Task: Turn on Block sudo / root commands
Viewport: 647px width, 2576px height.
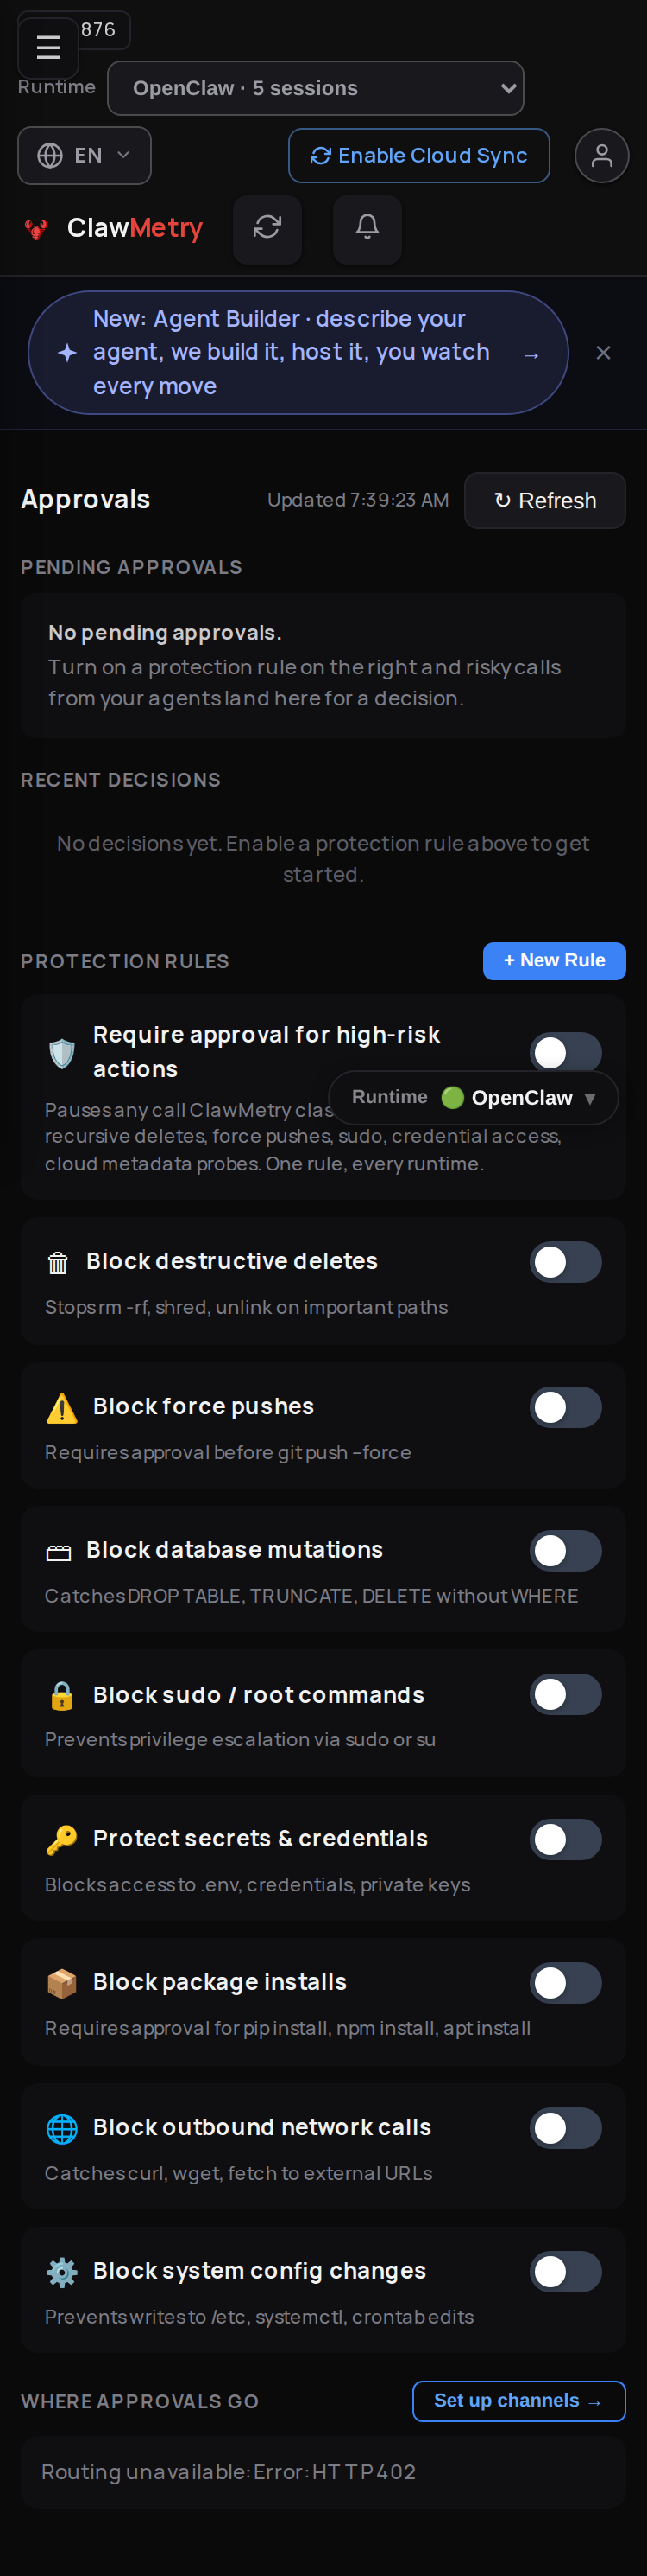Action: (565, 1695)
